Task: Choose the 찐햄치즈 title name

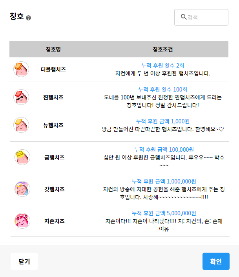Action: pos(53,97)
